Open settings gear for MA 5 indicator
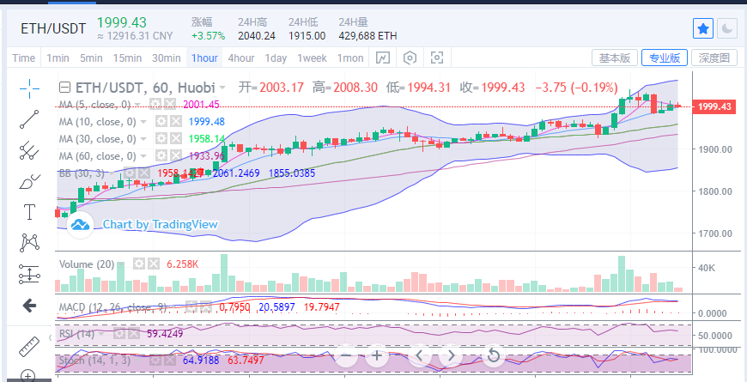The image size is (747, 382). click(155, 105)
